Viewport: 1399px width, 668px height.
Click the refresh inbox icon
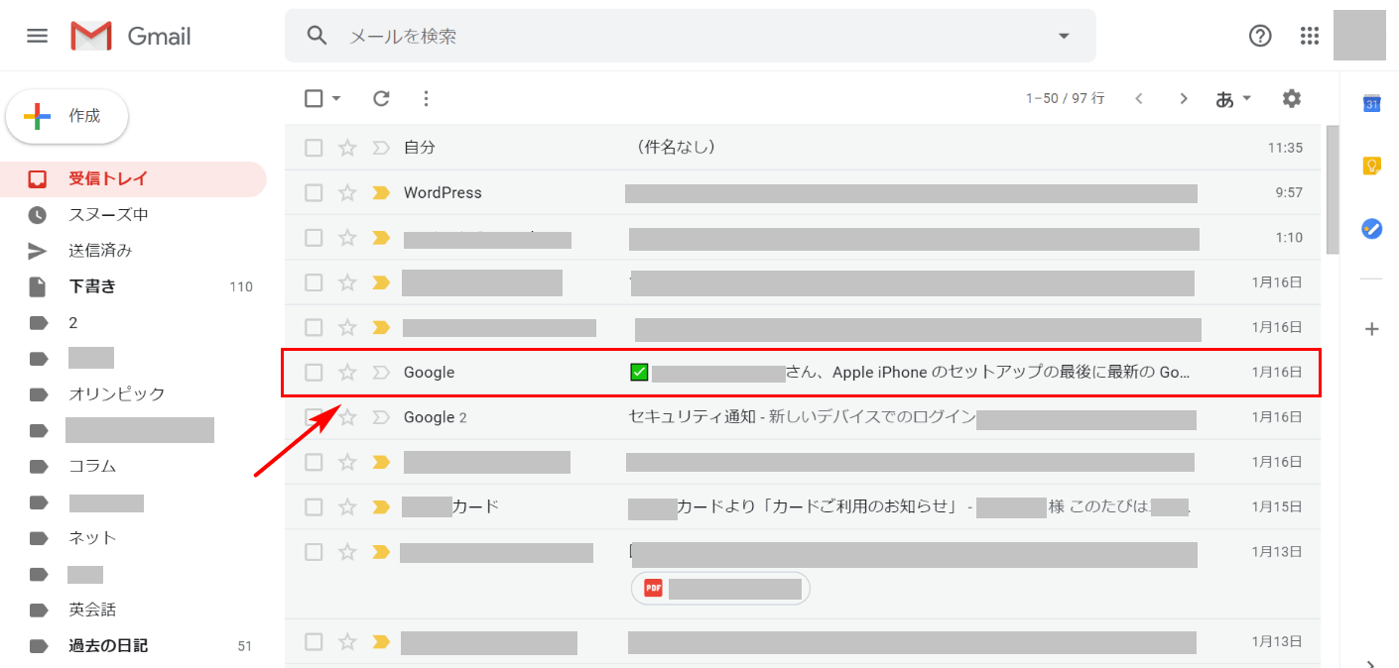point(381,98)
